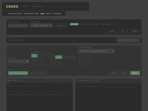
Task: Focus the Passphrase input field
Action: [19, 61]
